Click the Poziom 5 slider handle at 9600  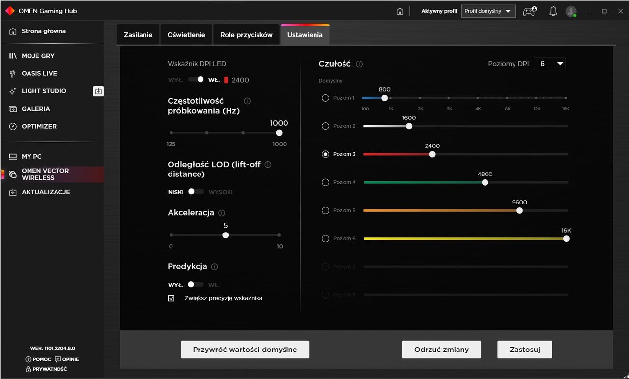519,210
